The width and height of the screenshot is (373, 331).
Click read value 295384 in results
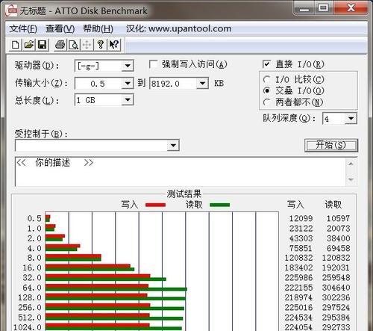pos(336,318)
